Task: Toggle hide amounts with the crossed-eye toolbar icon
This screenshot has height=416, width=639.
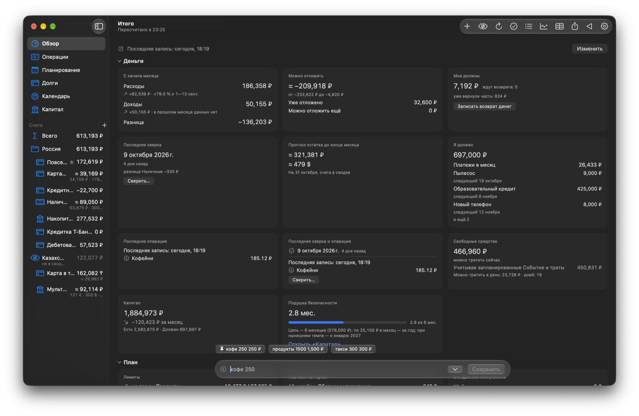Action: pyautogui.click(x=483, y=27)
